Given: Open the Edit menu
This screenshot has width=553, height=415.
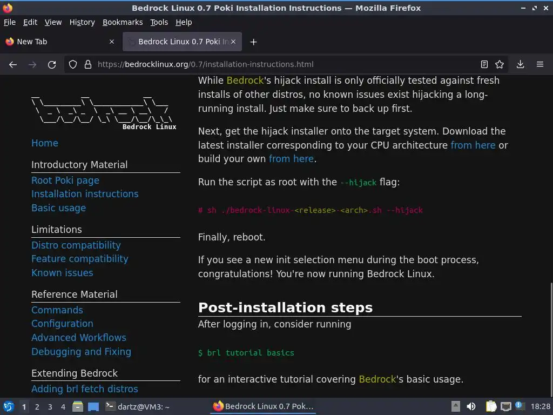Looking at the screenshot, I should [30, 22].
